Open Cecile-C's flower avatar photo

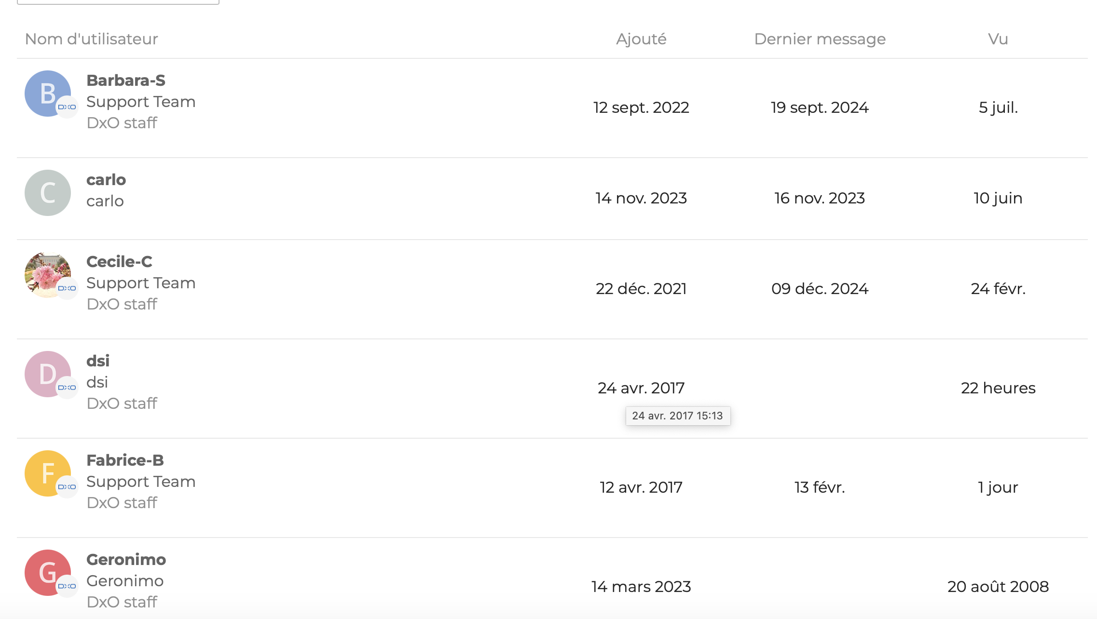(48, 275)
